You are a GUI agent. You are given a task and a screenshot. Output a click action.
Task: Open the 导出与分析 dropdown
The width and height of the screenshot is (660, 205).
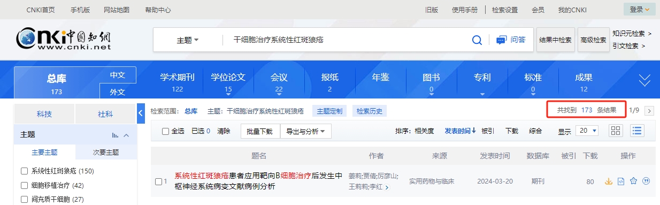coord(305,131)
